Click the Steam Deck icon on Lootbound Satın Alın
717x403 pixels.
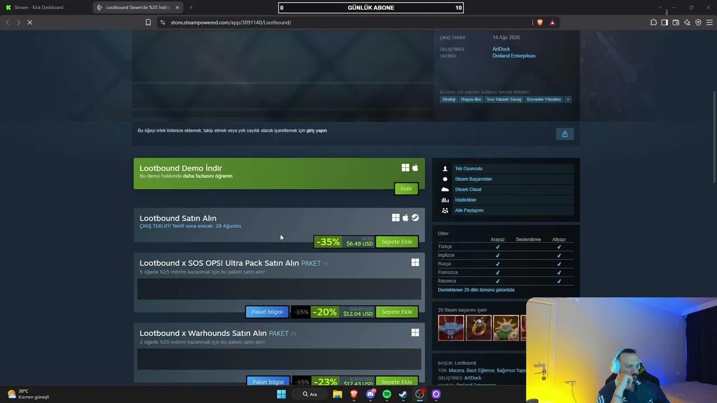coord(415,218)
